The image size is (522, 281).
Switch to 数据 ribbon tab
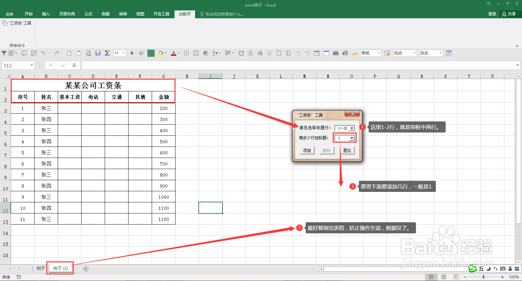tap(106, 14)
